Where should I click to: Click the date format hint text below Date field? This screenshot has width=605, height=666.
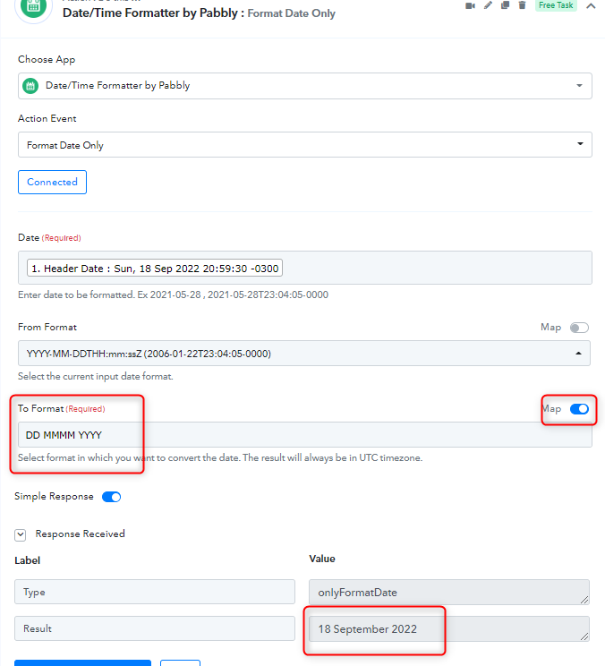point(173,295)
